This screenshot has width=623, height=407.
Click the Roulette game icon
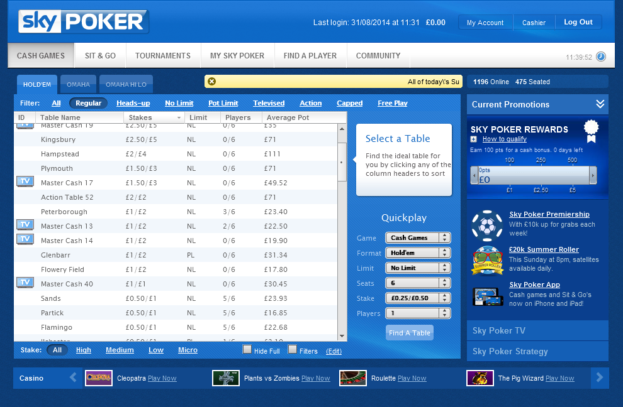click(x=353, y=378)
